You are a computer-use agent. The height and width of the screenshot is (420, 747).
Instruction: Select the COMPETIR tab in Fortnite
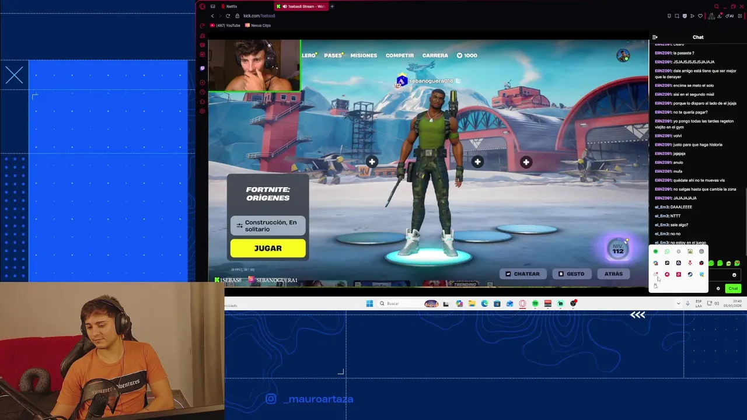point(400,55)
